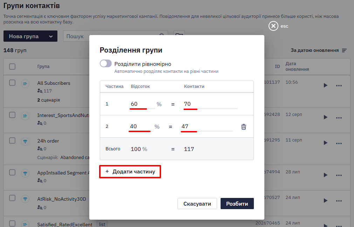Viewport: 354px width, 227px height.
Task: Click the 'Контакти' column header in dialog
Action: (x=194, y=86)
